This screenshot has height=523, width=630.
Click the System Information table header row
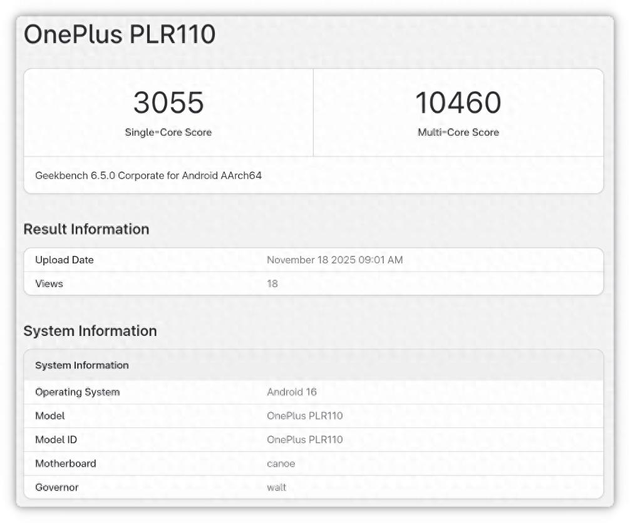(313, 365)
